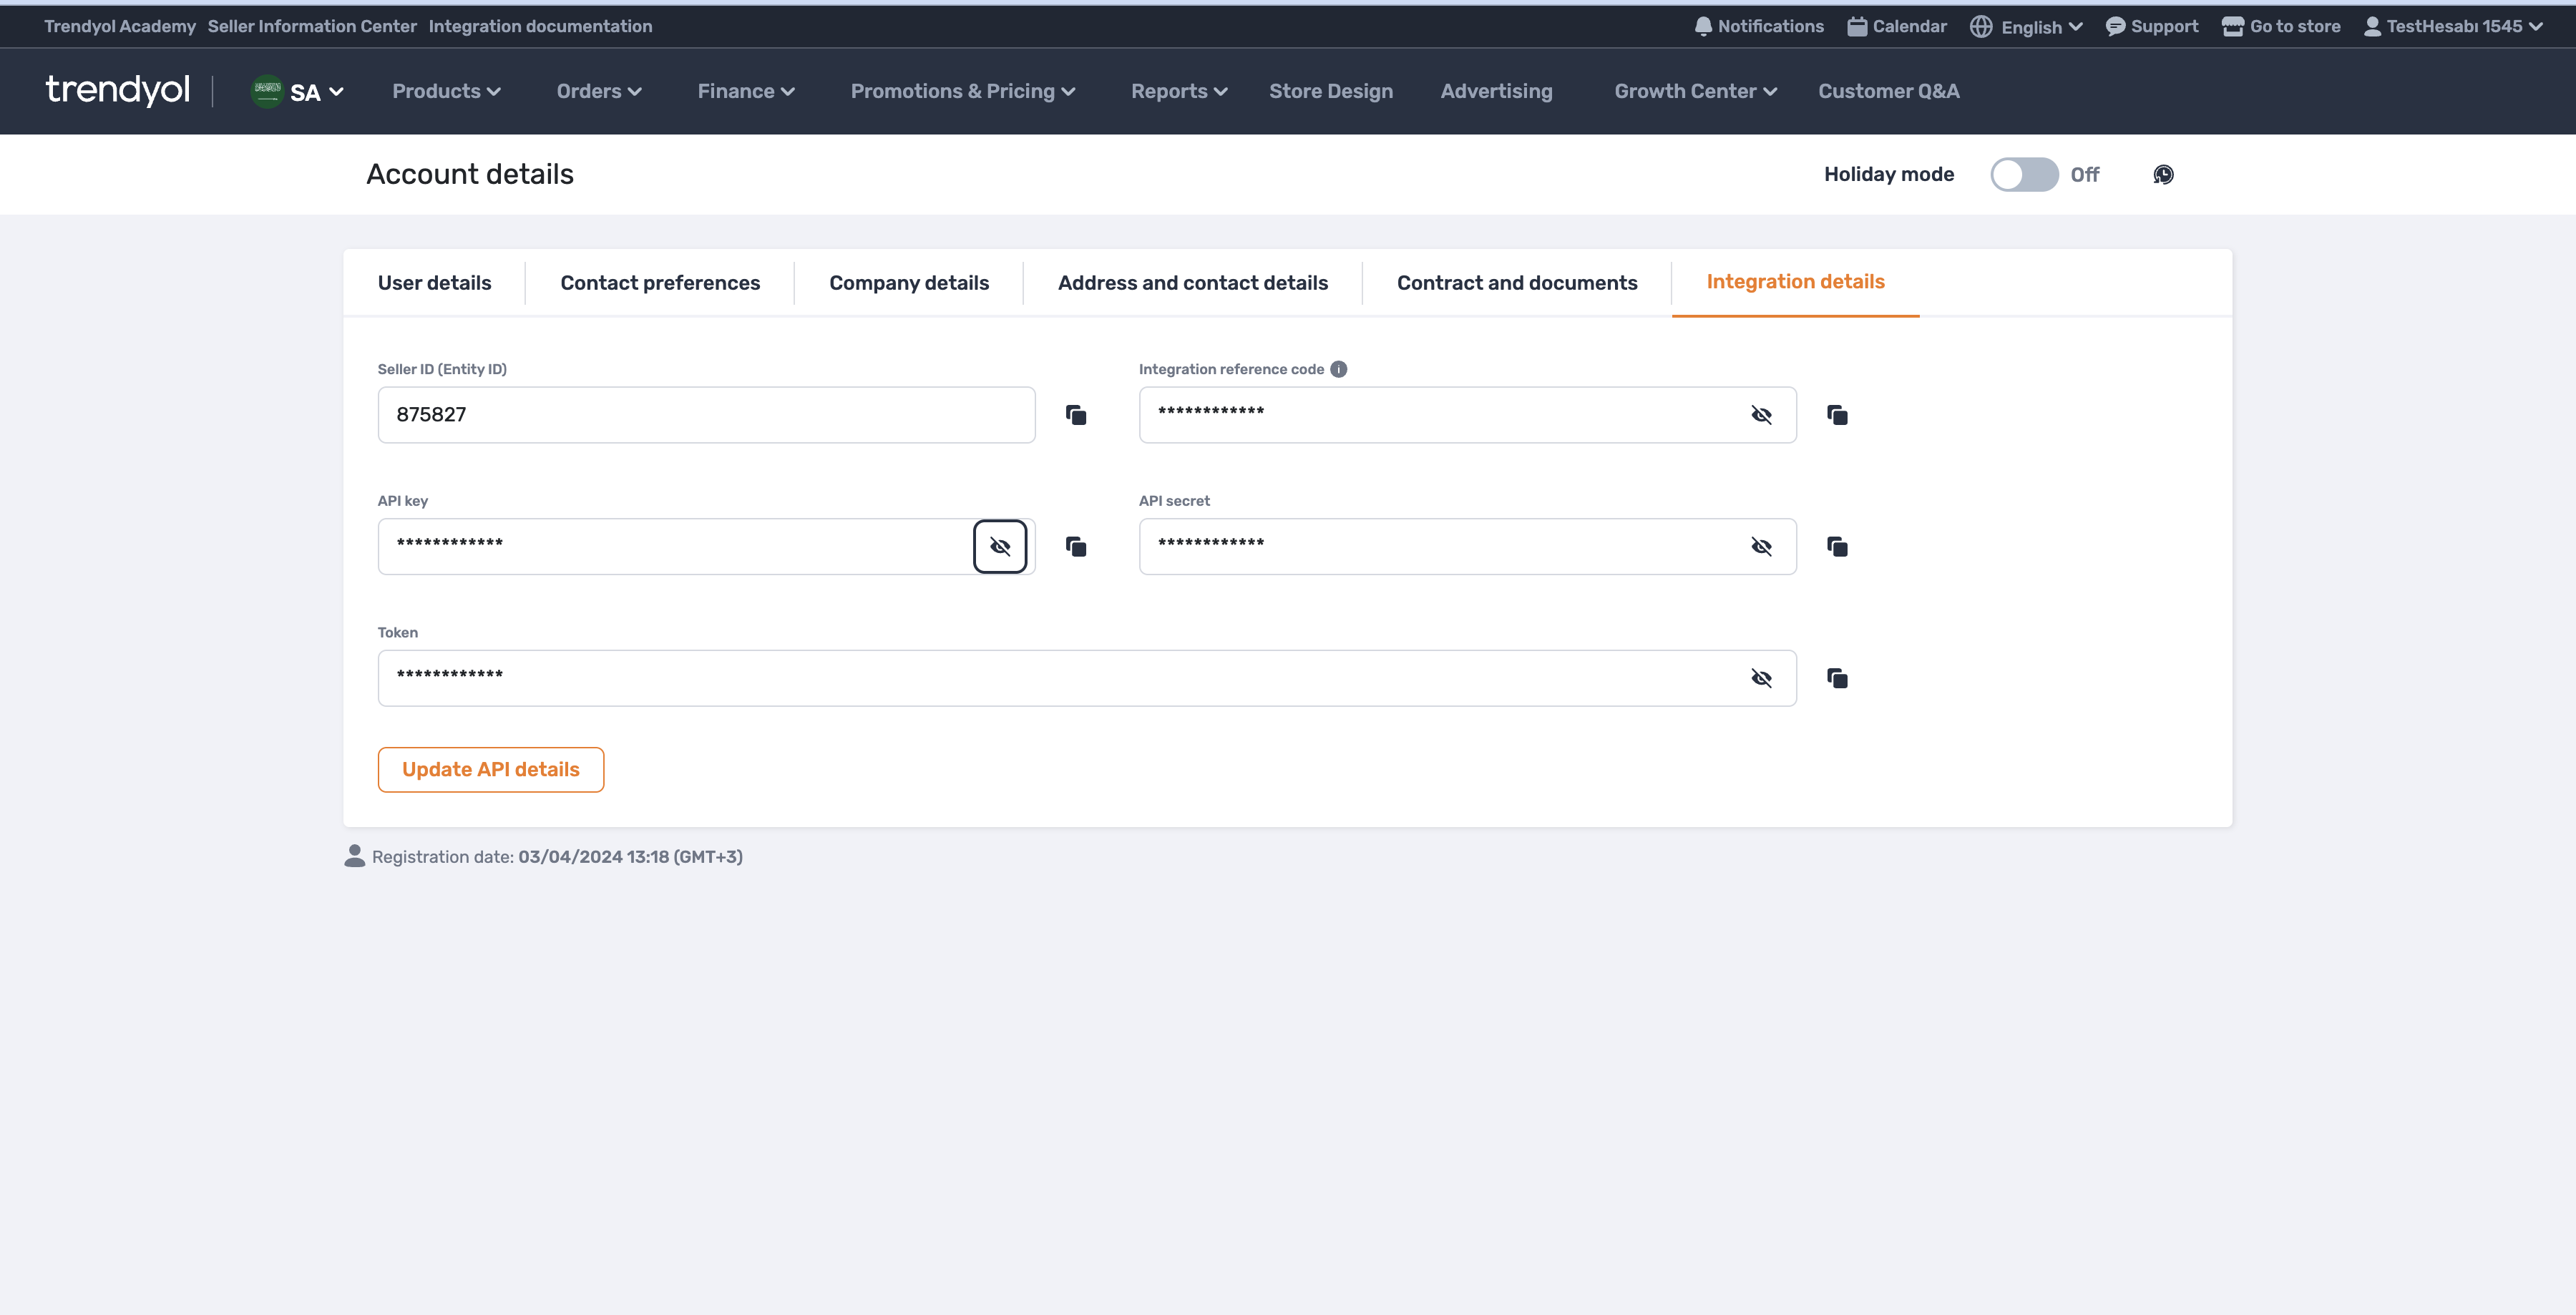This screenshot has width=2576, height=1315.
Task: Click the user profile avatar icon
Action: click(2372, 27)
